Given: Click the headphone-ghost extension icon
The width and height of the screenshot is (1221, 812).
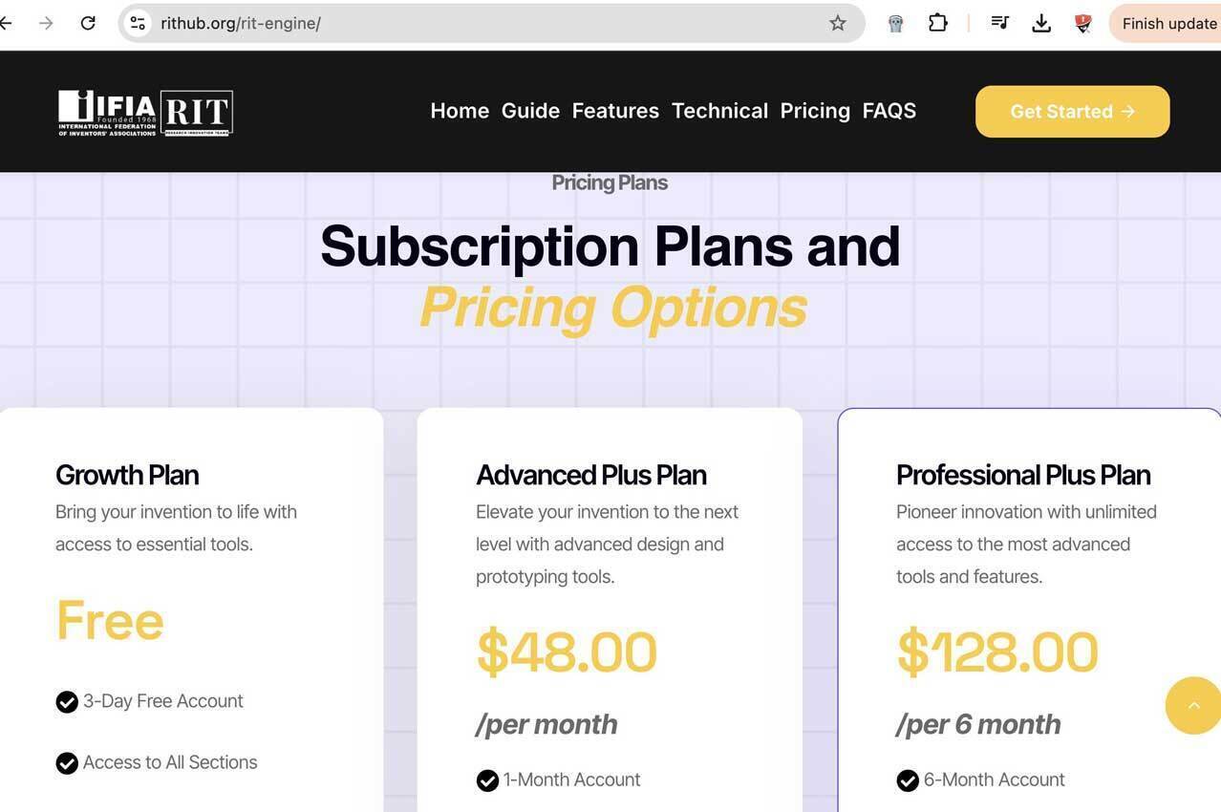Looking at the screenshot, I should point(895,23).
